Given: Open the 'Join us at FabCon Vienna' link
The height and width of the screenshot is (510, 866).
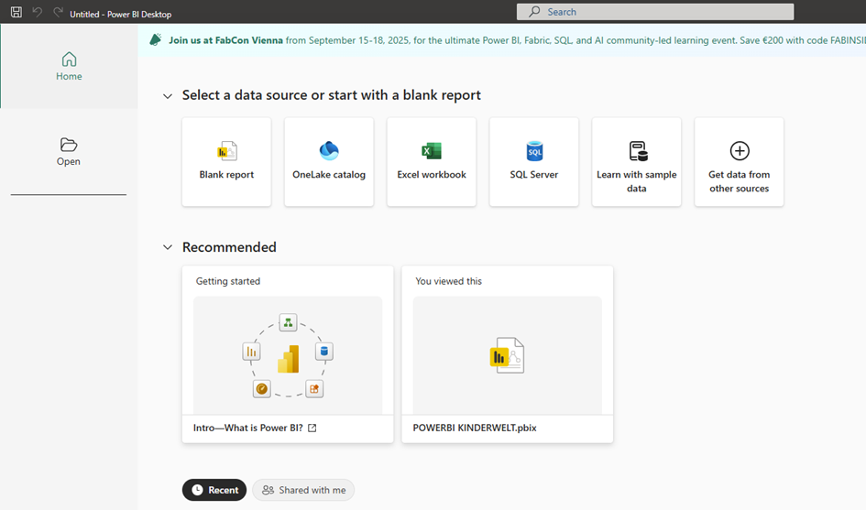Looking at the screenshot, I should 225,40.
